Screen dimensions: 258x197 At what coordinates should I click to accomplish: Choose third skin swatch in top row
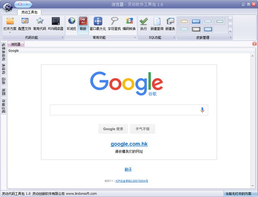tap(208, 21)
